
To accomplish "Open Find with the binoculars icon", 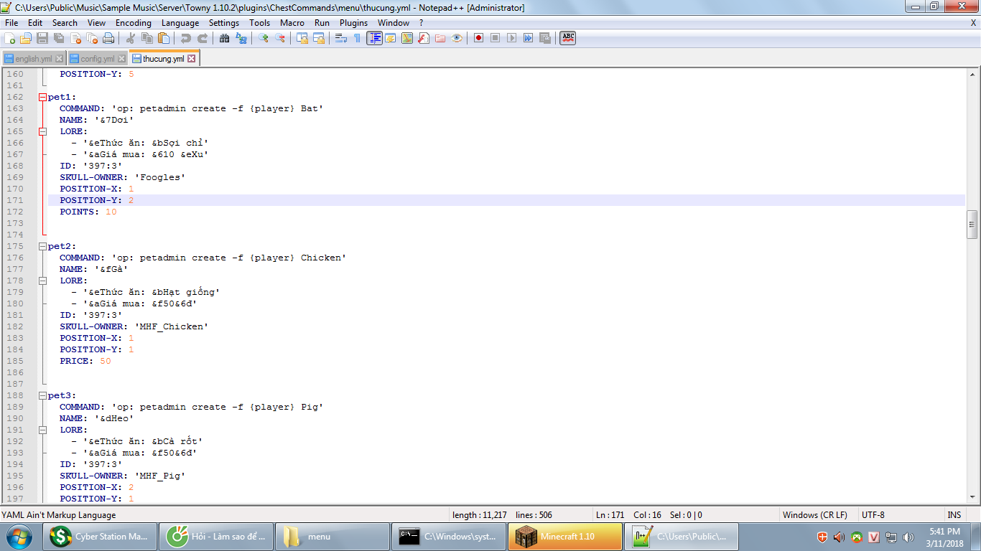I will (224, 38).
